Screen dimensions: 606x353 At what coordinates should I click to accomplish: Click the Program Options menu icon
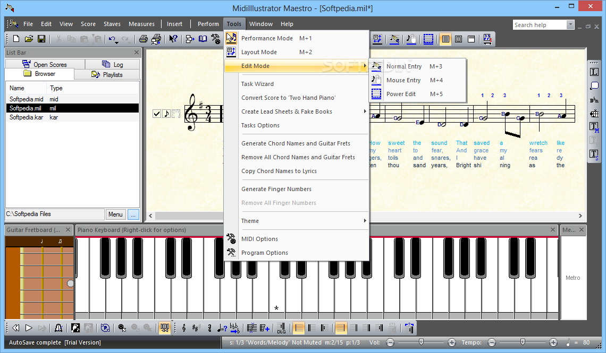231,252
